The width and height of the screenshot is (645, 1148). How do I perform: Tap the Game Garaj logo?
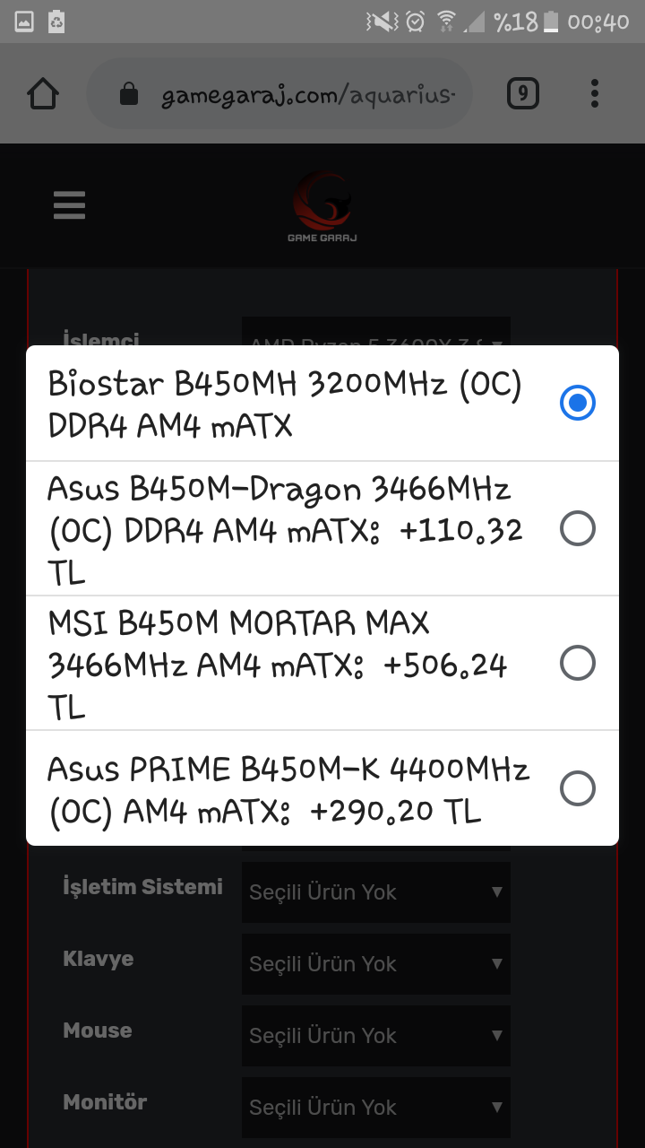(322, 206)
